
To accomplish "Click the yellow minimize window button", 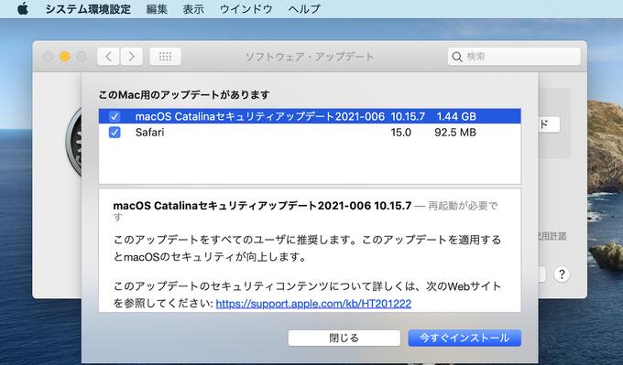I will point(65,57).
